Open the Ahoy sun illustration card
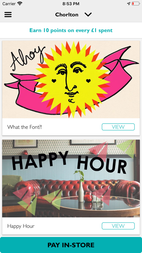This screenshot has height=253, width=142. pos(71,79)
